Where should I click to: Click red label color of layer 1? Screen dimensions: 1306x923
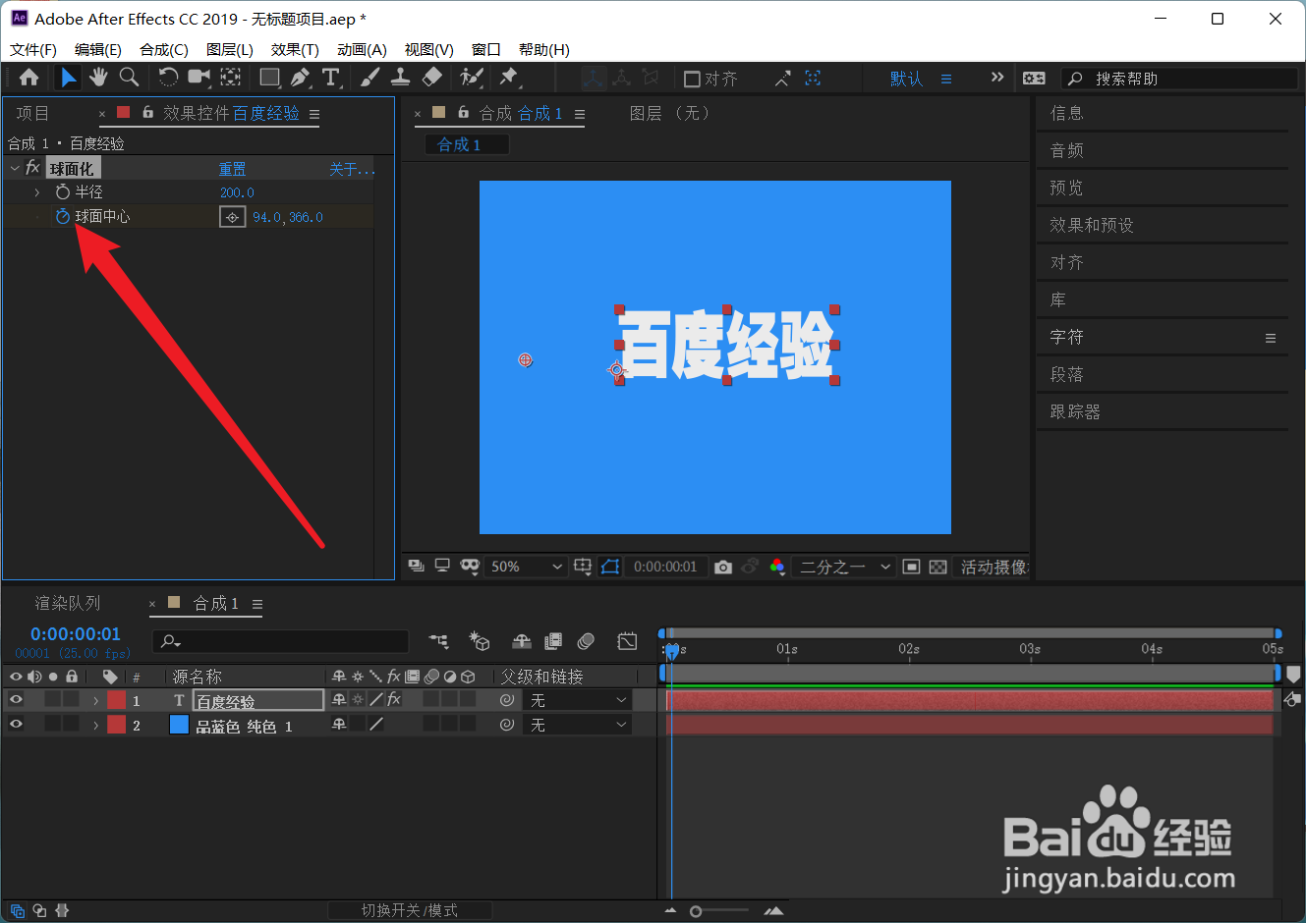pyautogui.click(x=117, y=700)
